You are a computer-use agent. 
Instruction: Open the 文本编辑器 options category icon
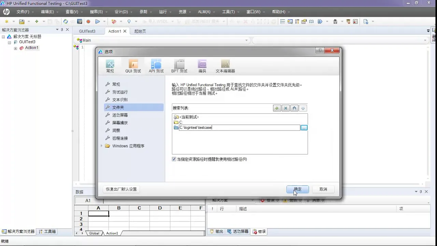pos(225,66)
